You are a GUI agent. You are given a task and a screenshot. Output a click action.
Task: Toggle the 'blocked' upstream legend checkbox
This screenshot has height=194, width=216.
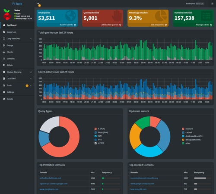183,129
